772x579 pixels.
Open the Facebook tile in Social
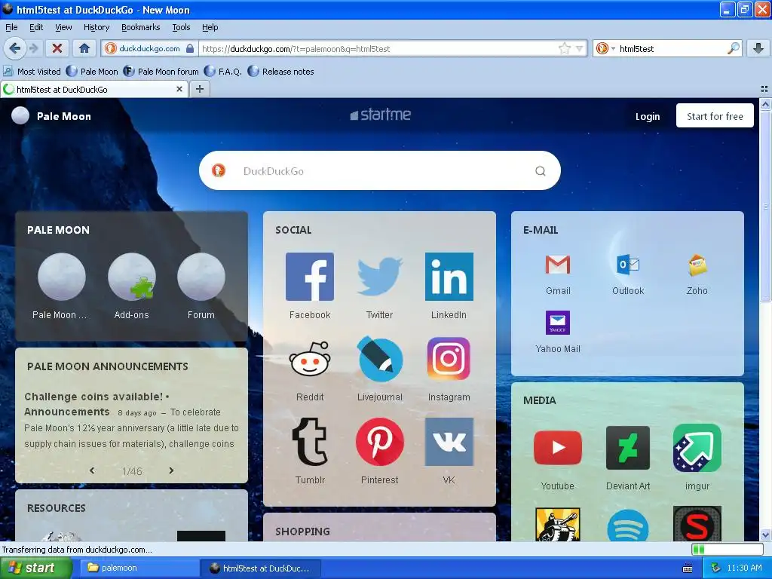tap(310, 277)
